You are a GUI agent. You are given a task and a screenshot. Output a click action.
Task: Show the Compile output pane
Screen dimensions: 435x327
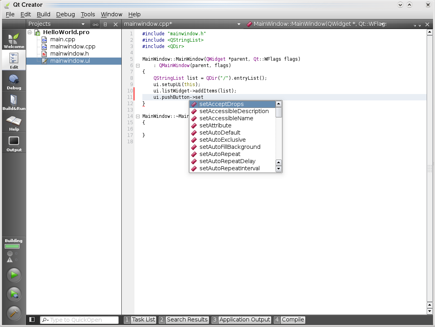(289, 320)
